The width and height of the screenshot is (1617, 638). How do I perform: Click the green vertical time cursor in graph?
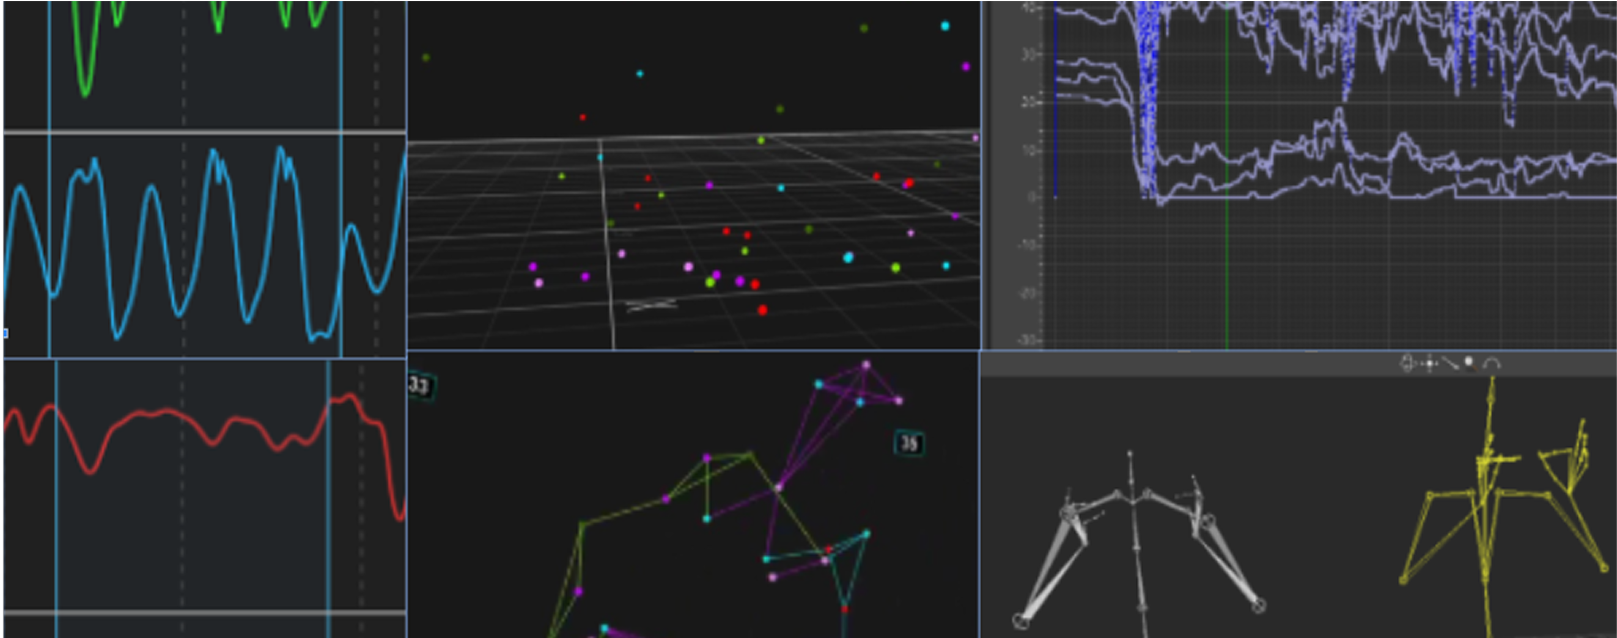coord(1227,251)
